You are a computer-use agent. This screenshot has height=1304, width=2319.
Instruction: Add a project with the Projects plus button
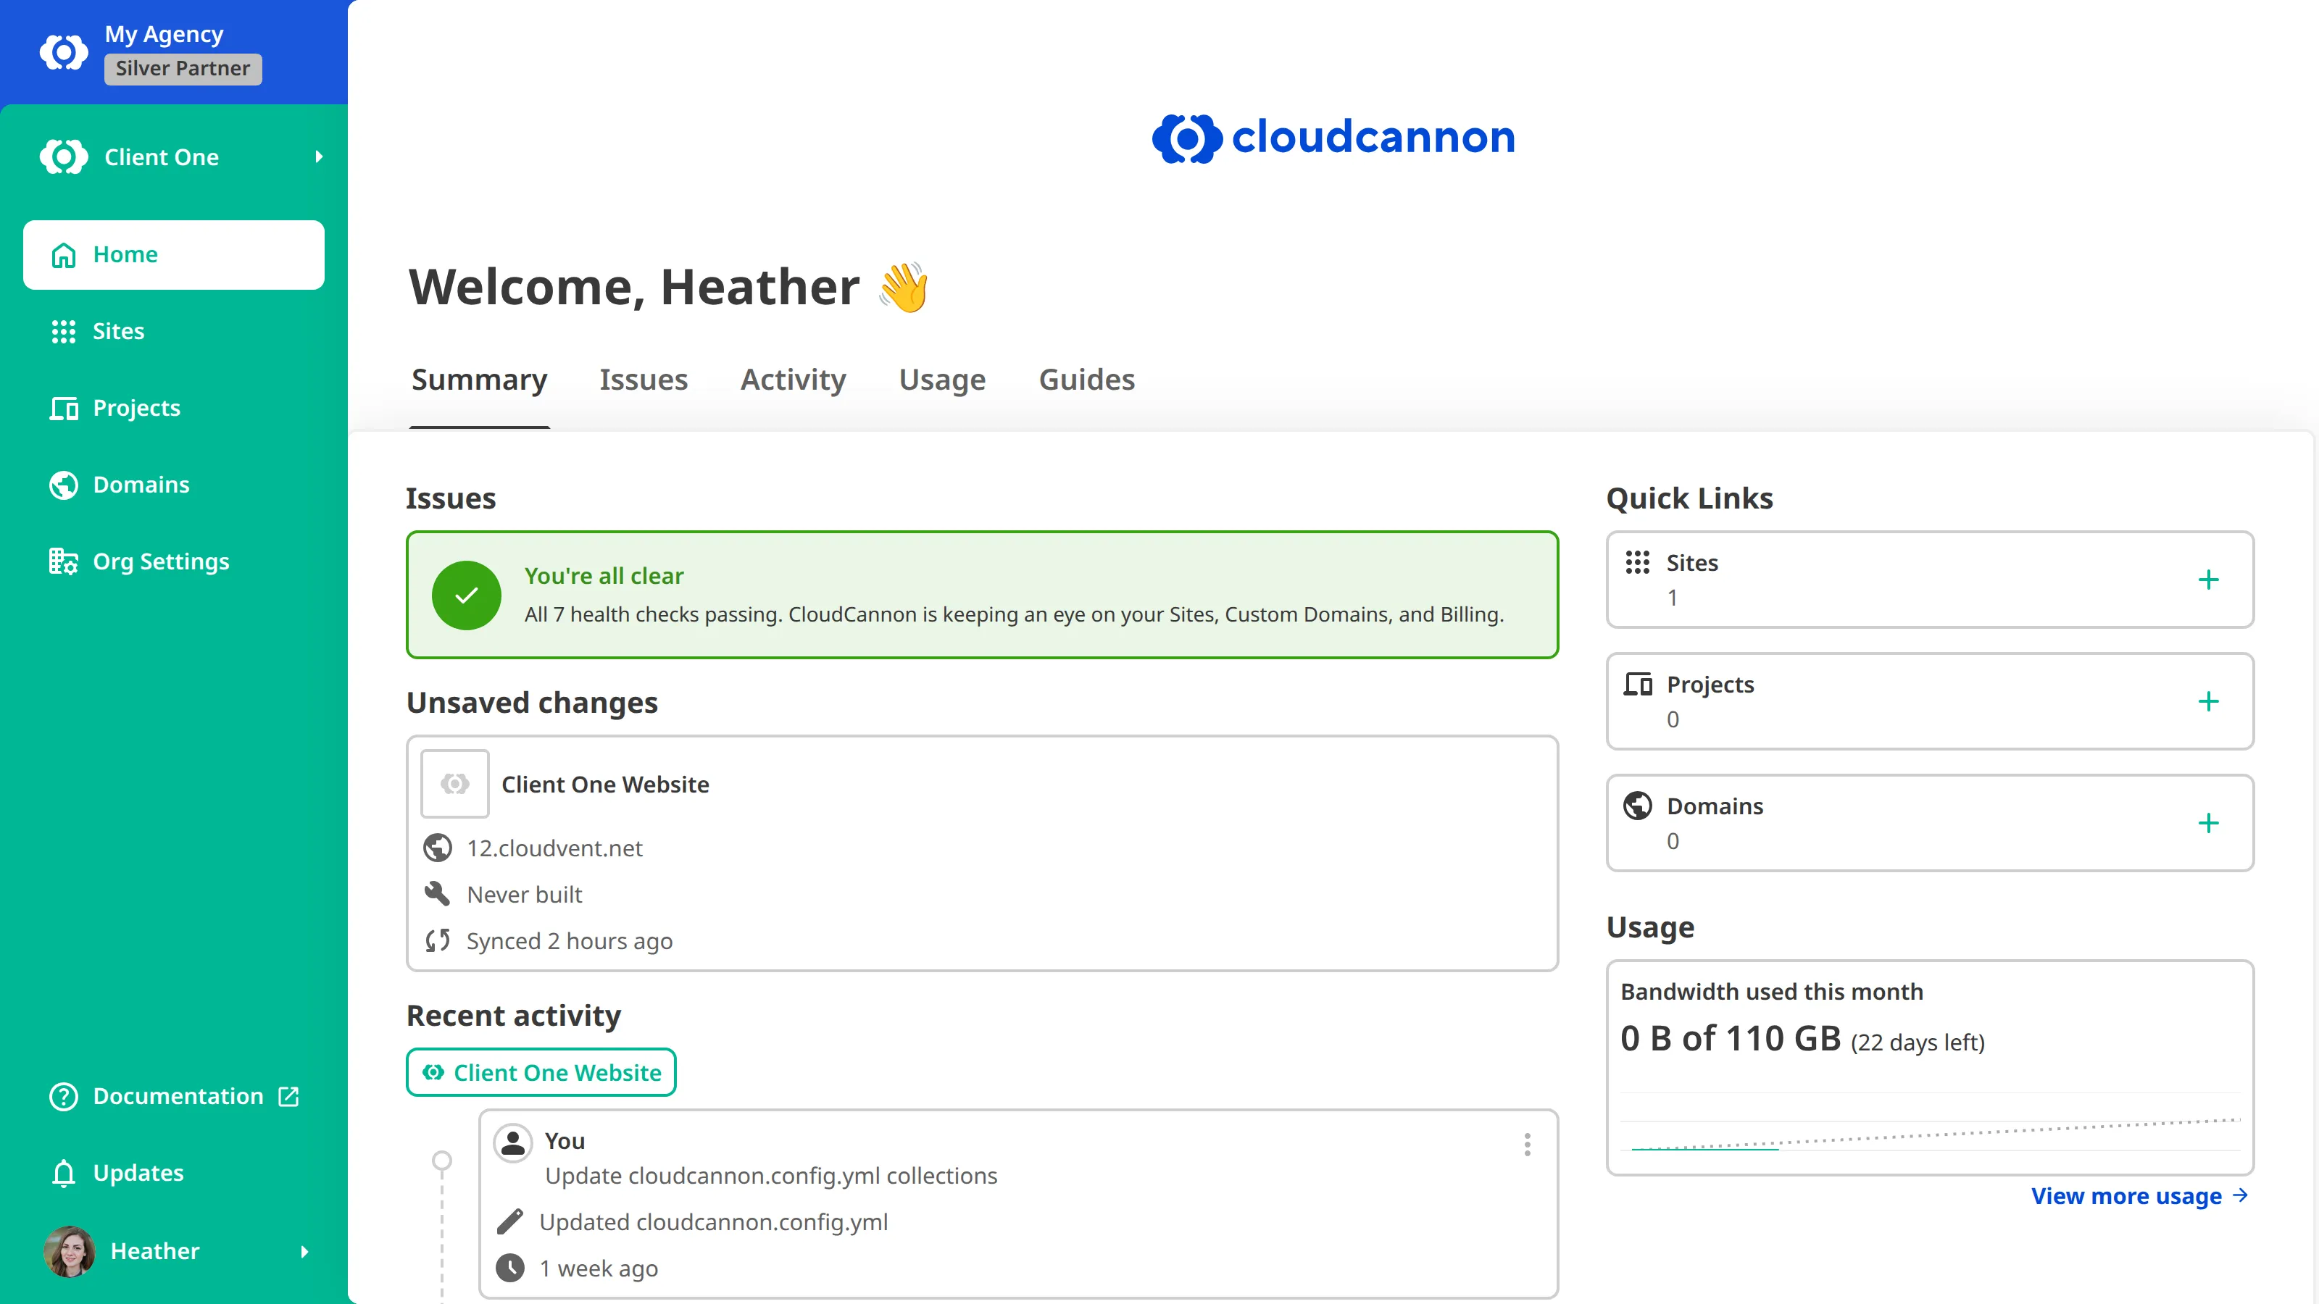(x=2208, y=701)
